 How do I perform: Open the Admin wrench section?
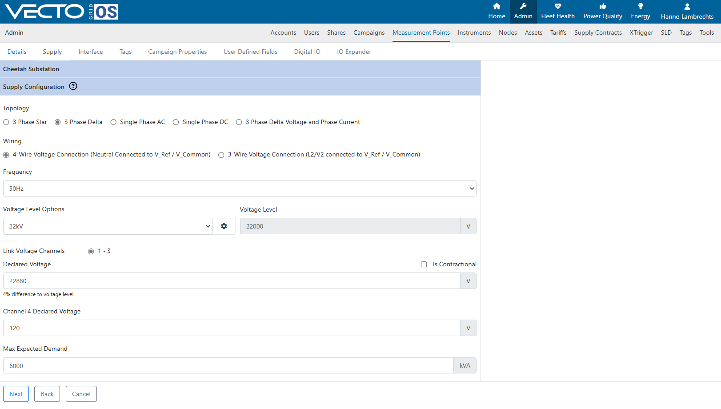tap(523, 12)
